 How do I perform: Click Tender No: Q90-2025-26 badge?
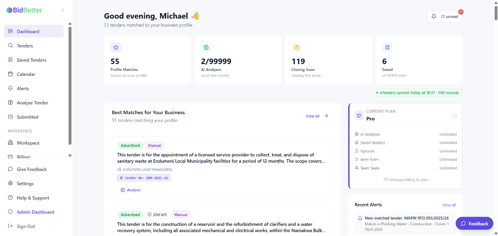[x=143, y=178]
